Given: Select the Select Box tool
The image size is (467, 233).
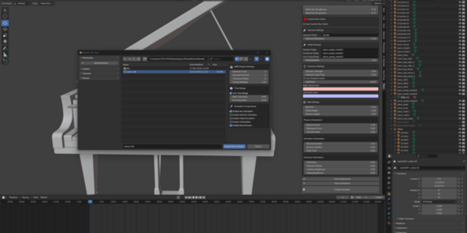Looking at the screenshot, I should click(x=5, y=10).
